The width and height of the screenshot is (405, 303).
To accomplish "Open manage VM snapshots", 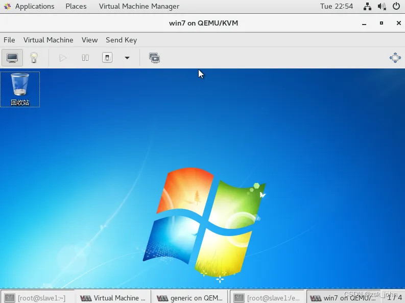I will 154,58.
